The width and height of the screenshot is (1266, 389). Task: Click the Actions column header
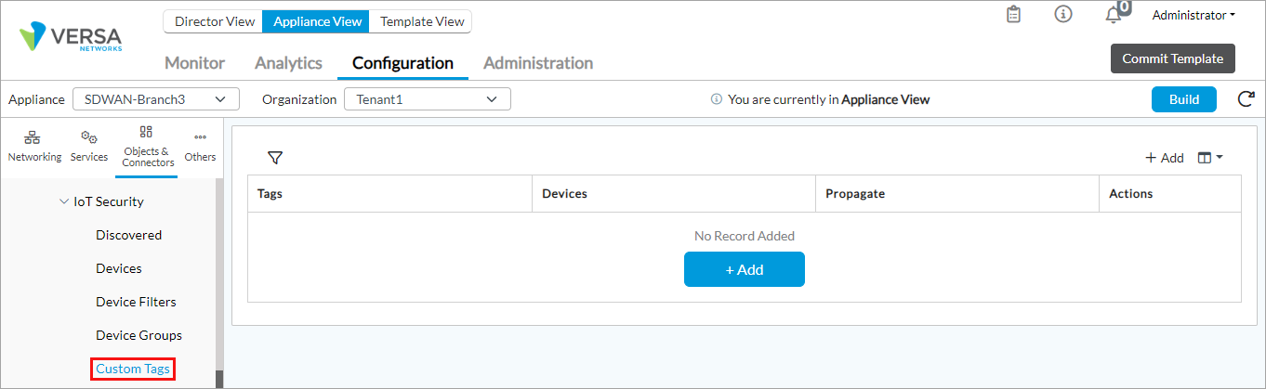[1169, 194]
